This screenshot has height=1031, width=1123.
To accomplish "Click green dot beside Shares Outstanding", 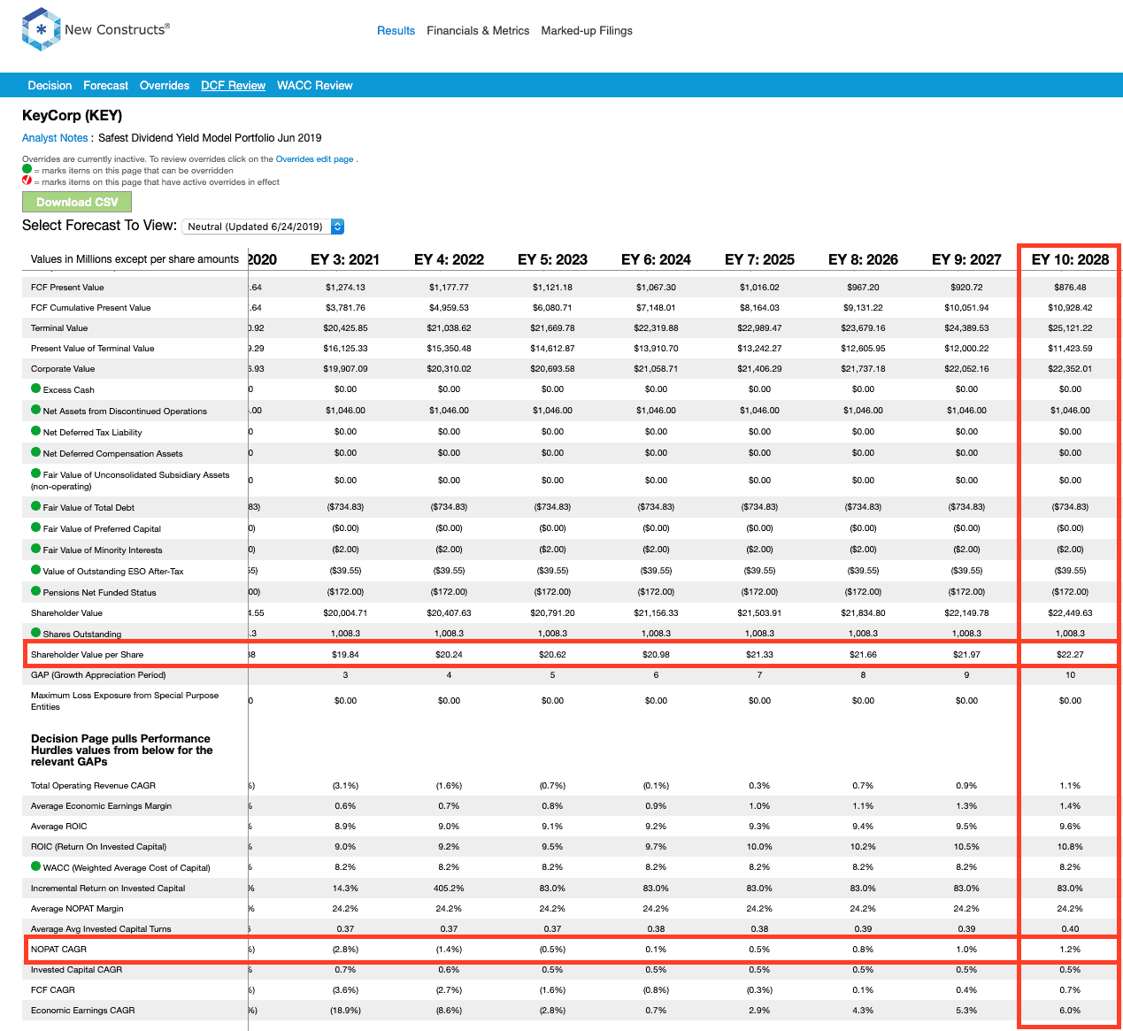I will coord(36,633).
